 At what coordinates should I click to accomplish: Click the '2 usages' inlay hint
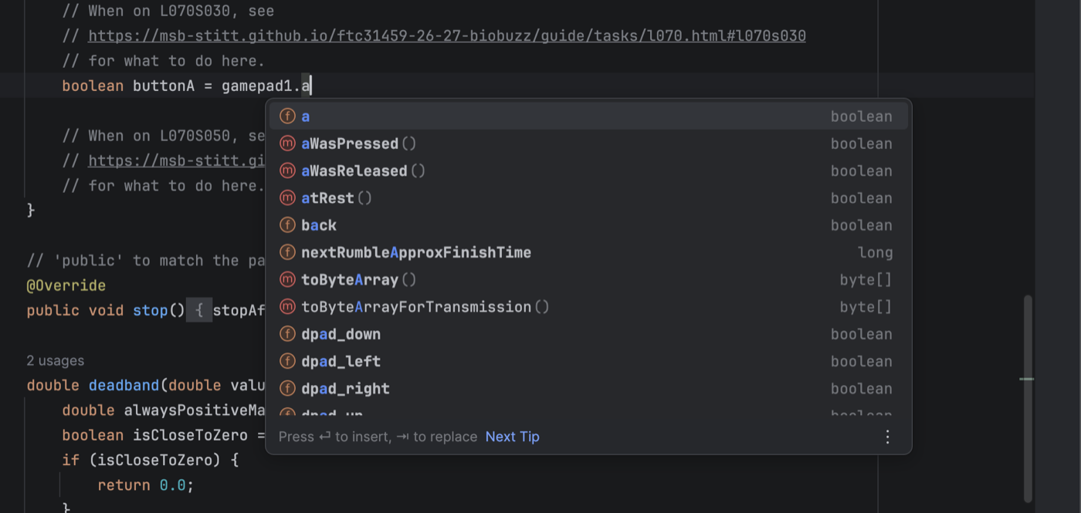tap(56, 360)
